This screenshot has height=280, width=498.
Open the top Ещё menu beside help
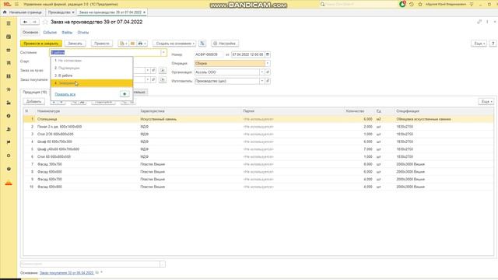tap(479, 44)
